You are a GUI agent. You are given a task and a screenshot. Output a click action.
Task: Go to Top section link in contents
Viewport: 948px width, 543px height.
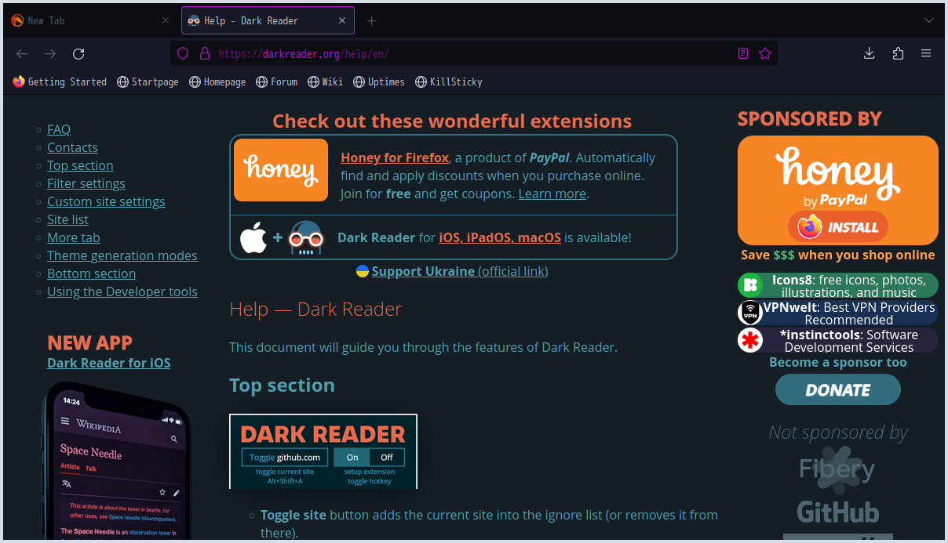(x=80, y=165)
